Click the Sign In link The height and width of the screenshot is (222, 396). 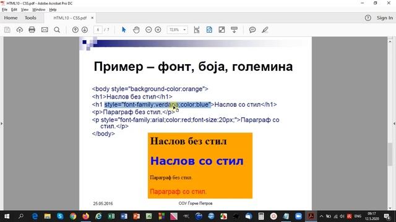(385, 18)
